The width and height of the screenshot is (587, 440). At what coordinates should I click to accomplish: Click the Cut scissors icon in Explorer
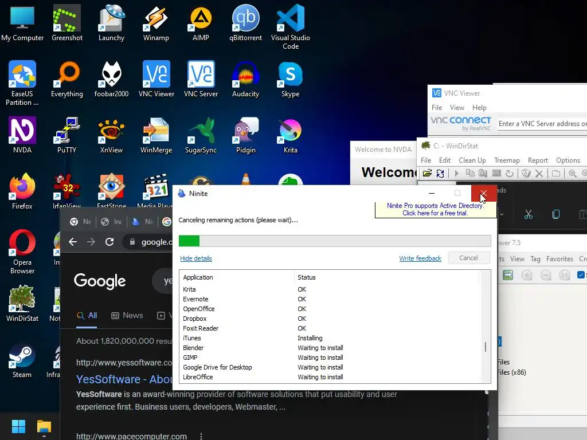[x=528, y=214]
